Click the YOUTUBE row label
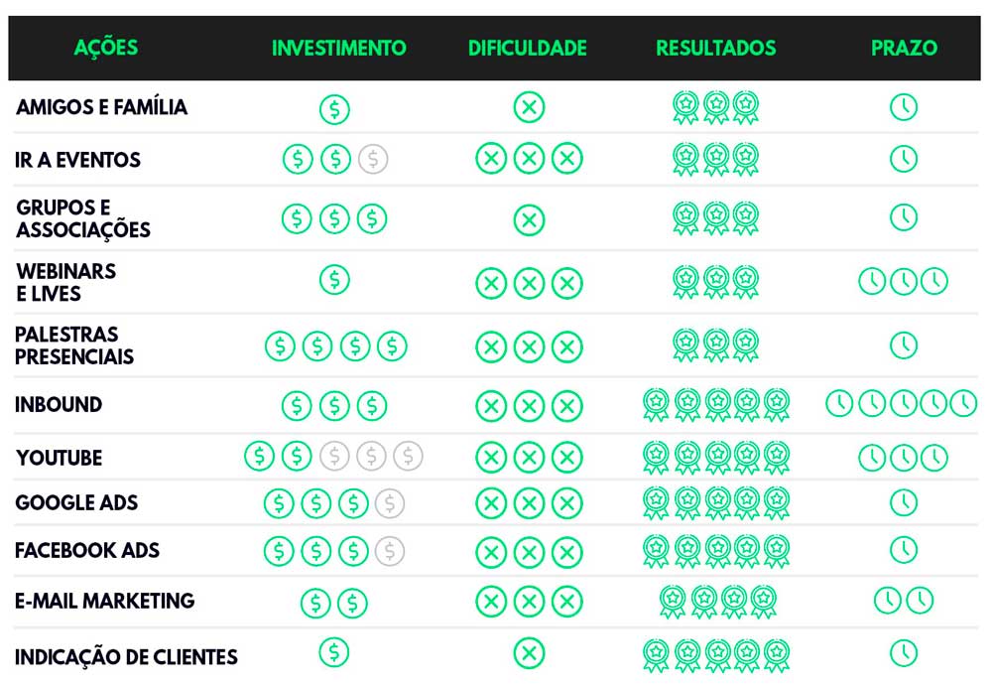 [59, 458]
